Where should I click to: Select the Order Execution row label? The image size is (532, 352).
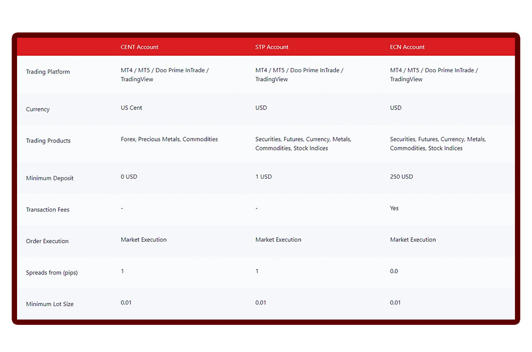tap(47, 241)
